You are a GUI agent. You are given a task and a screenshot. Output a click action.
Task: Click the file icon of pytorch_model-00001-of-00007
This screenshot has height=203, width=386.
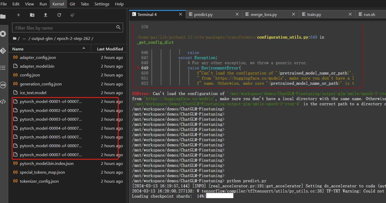click(x=15, y=101)
